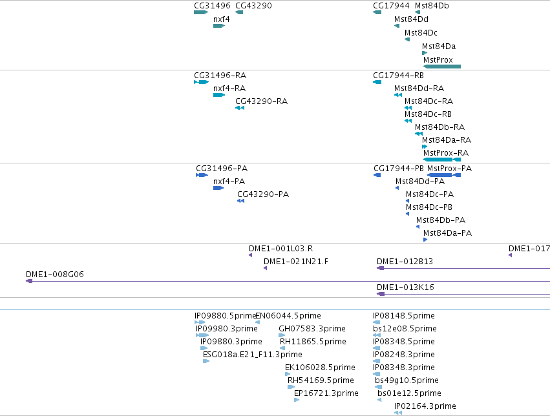Viewport: 550px width, 416px height.
Task: Select the IP08348.5prime EST glyph
Action: click(376, 348)
